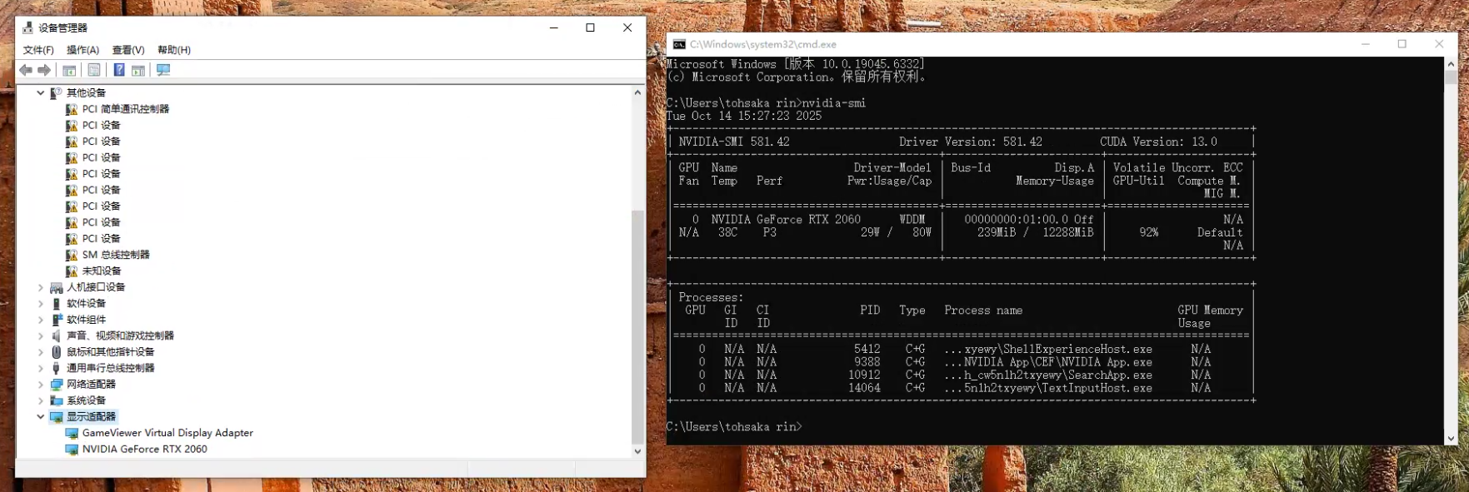Select GameViewer Virtual Display Adapter
This screenshot has width=1469, height=492.
[167, 433]
